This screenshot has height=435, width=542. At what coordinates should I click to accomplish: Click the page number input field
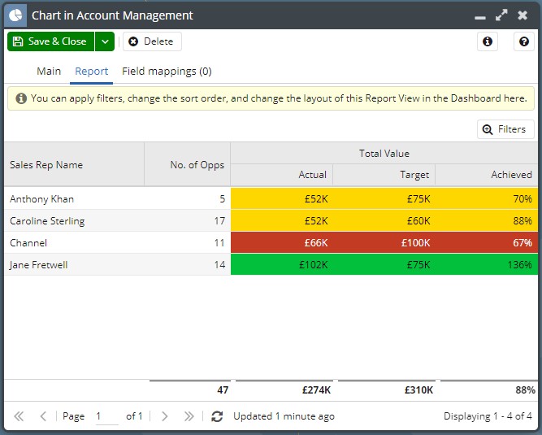point(106,416)
